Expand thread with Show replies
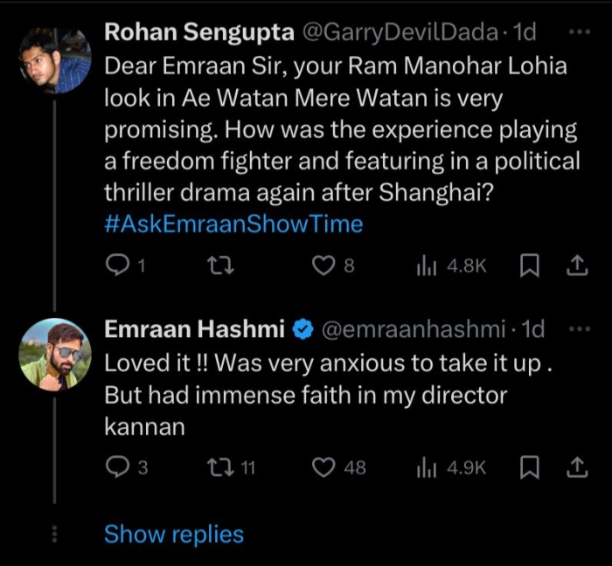The width and height of the screenshot is (612, 566). point(173,534)
